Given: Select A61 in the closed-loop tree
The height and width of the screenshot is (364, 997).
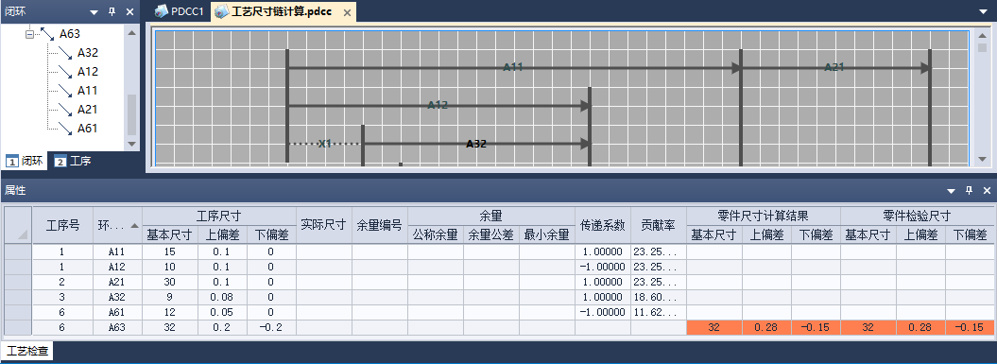Looking at the screenshot, I should click(88, 129).
